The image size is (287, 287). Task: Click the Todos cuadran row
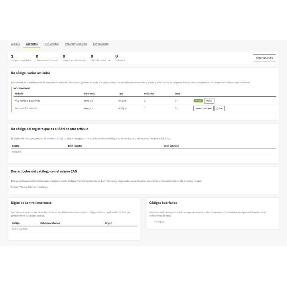pos(74,229)
